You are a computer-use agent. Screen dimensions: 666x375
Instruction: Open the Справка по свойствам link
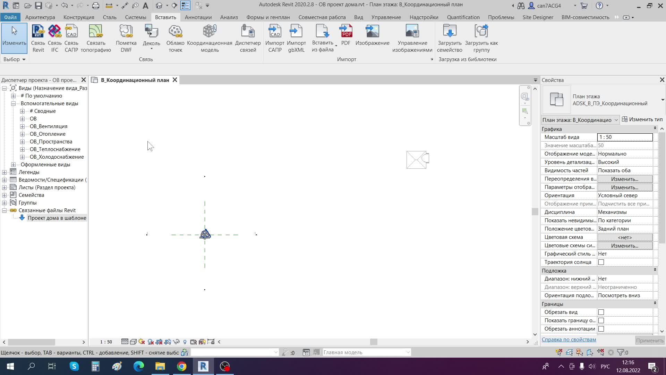pos(569,340)
